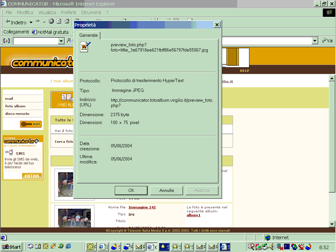Viewport: 336px width, 252px height.
Task: Click the page scrollbar up arrow
Action: [x=332, y=78]
